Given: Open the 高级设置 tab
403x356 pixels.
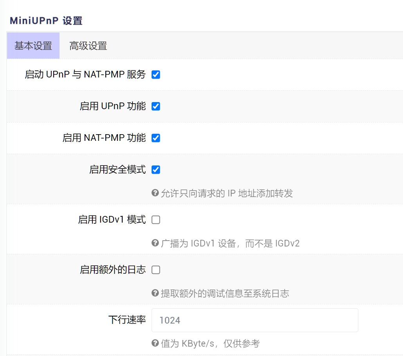Looking at the screenshot, I should click(x=88, y=46).
